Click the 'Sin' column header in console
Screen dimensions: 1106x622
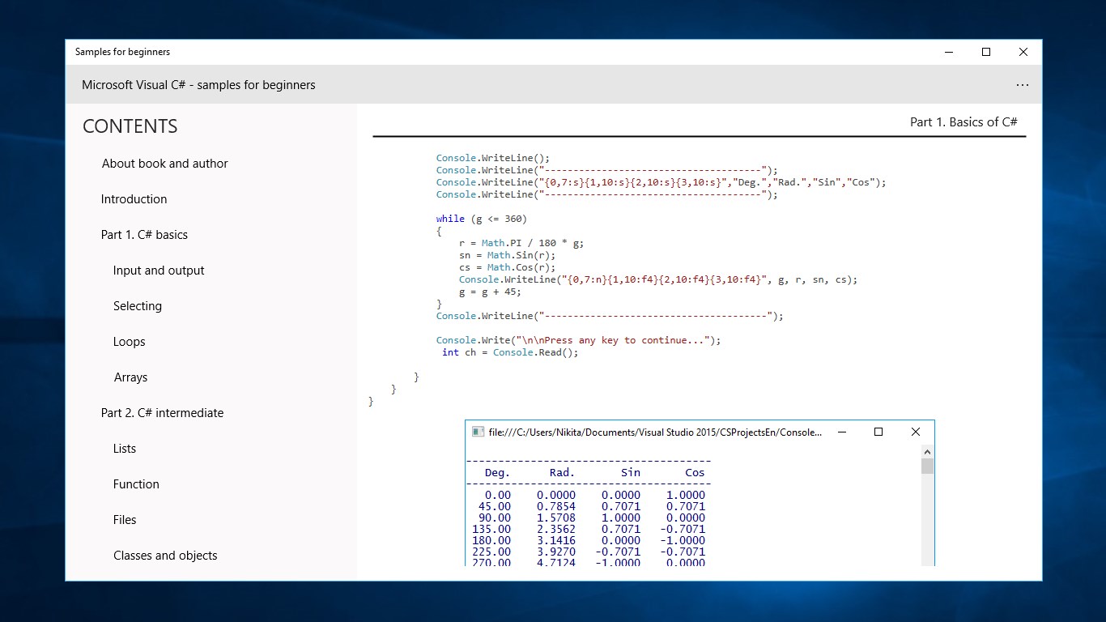point(631,472)
